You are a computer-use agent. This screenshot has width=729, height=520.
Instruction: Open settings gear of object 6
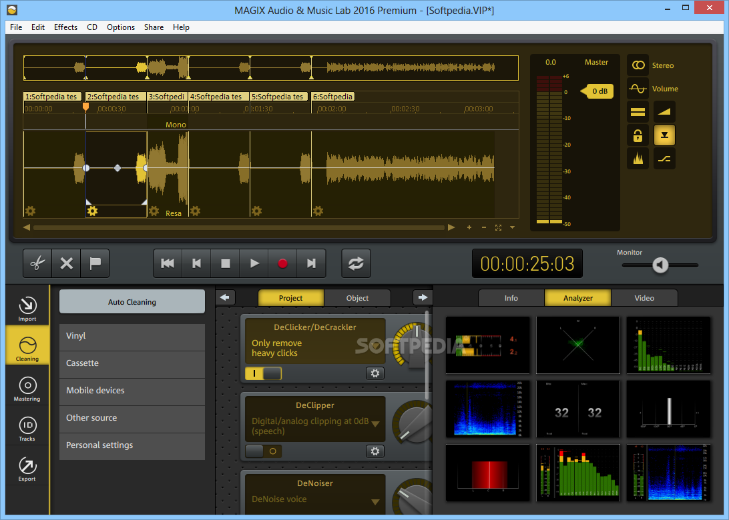pyautogui.click(x=318, y=211)
